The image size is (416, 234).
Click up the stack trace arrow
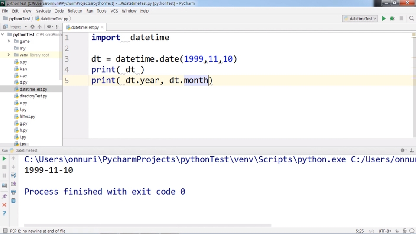[13, 159]
